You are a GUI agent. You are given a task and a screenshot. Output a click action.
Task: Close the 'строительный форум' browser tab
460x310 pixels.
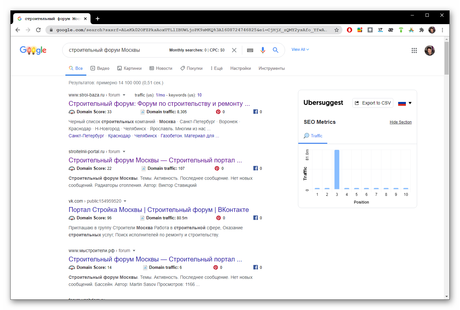(85, 19)
